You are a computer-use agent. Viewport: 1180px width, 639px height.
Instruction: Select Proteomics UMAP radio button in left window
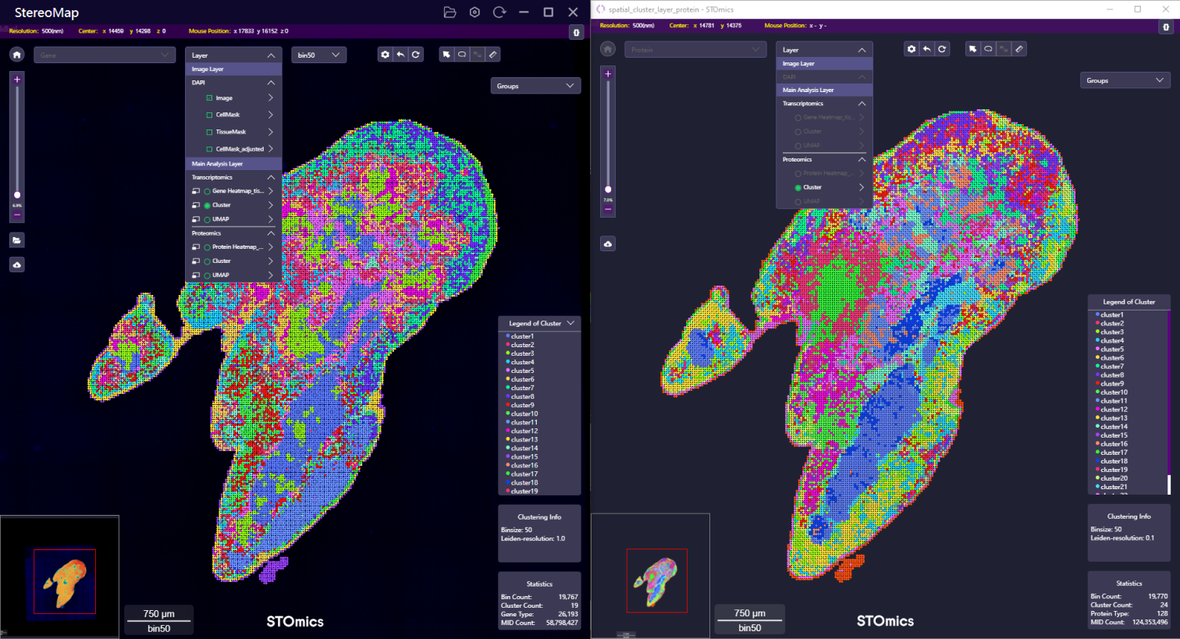coord(207,275)
